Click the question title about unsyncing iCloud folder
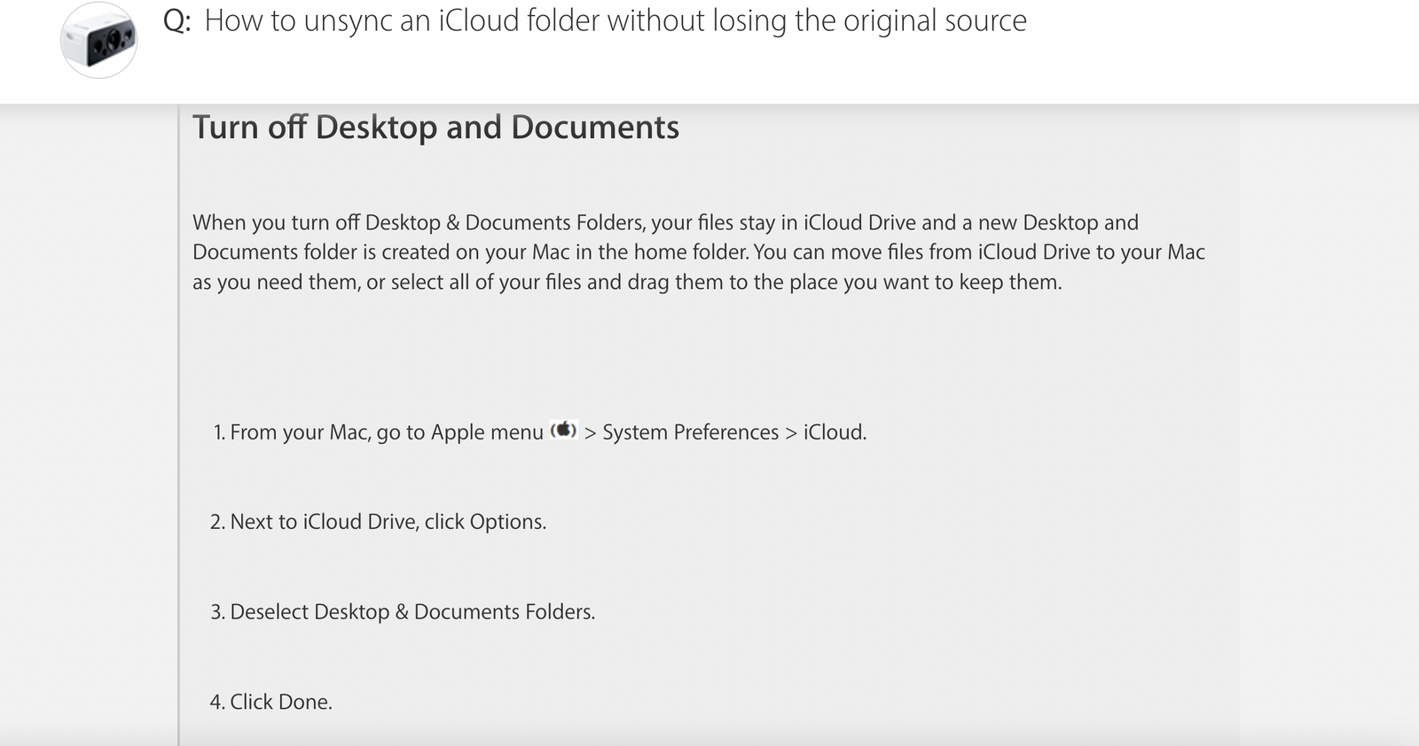The image size is (1419, 746). (x=615, y=21)
